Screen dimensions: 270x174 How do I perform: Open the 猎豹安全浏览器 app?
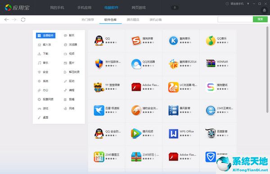[144, 110]
